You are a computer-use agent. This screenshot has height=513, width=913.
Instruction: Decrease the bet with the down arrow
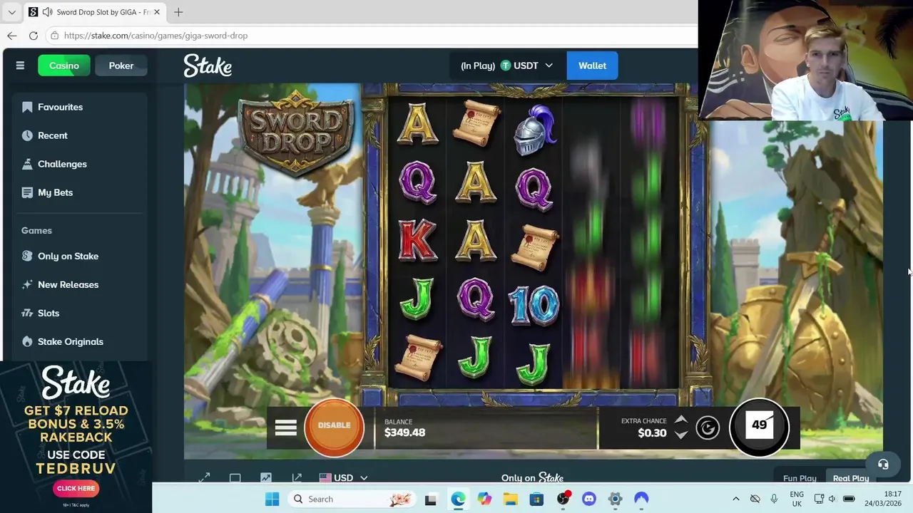(x=681, y=435)
